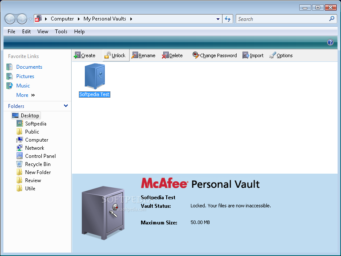
Task: Click the McAfee icon in address bar
Action: pos(38,19)
